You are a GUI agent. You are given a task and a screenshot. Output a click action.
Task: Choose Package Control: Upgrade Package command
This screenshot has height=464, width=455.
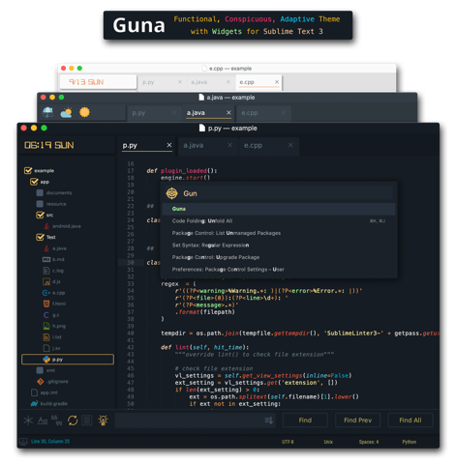click(279, 257)
